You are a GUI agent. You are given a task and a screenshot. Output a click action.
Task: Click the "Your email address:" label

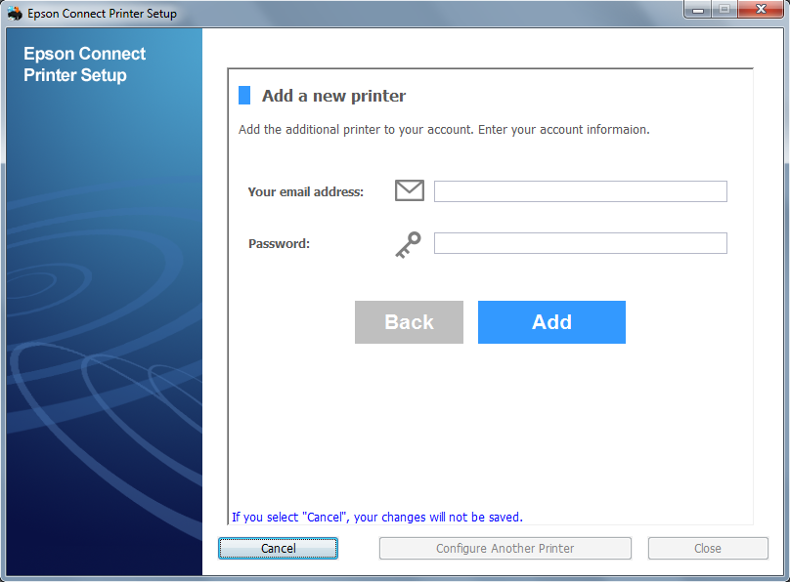[x=305, y=192]
